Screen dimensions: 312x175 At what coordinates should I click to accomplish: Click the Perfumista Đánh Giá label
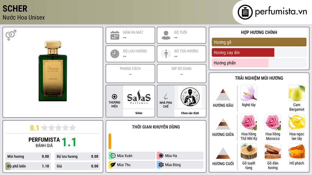tap(44, 142)
